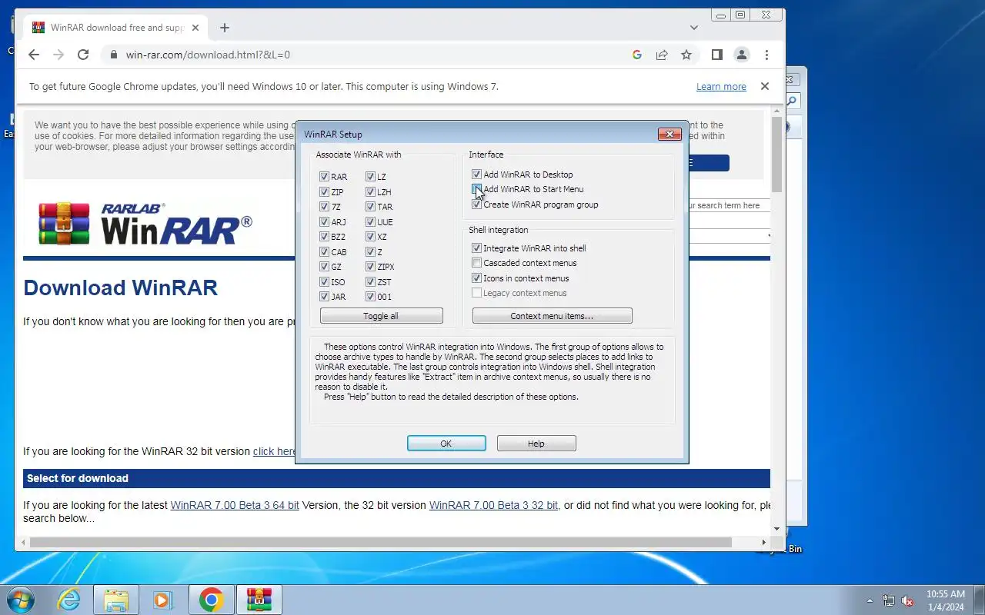Bookmark this page with the star icon
This screenshot has width=985, height=615.
(686, 55)
